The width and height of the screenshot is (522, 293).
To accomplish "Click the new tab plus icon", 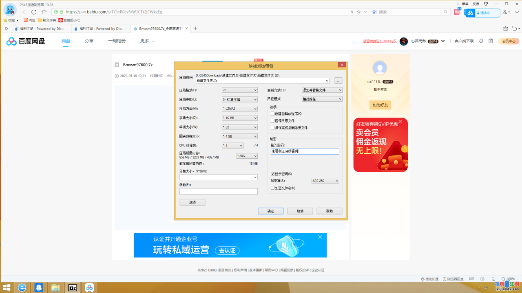I will (196, 28).
